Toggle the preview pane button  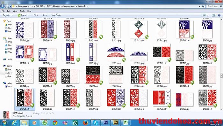(213, 15)
